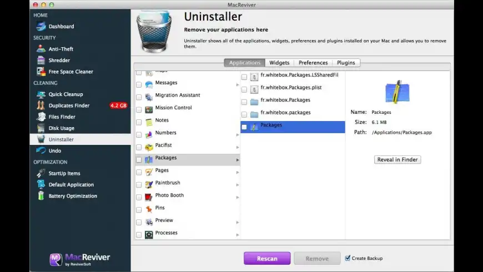Screen dimensions: 483x272
Task: Click the Photo Booth app icon
Action: (x=149, y=197)
